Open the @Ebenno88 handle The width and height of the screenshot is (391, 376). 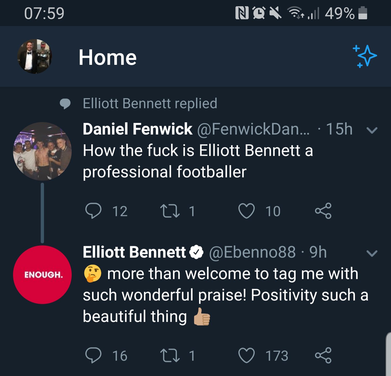point(252,252)
